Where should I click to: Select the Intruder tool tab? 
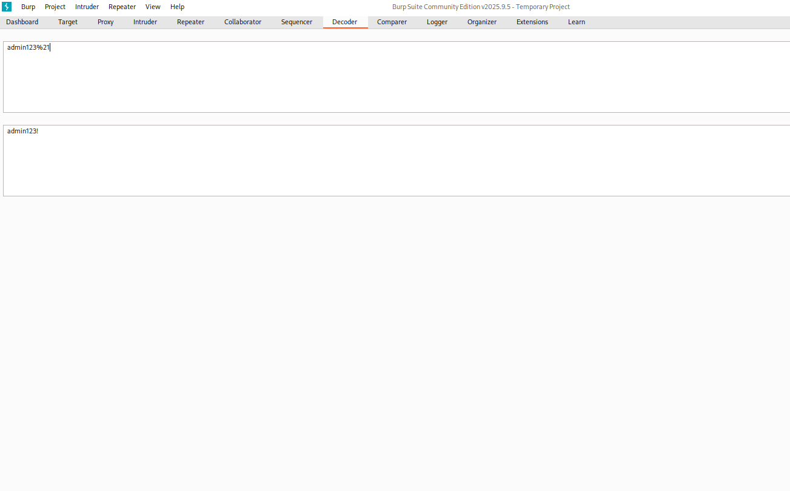click(x=145, y=22)
